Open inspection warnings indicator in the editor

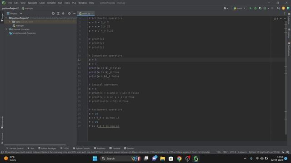[x=276, y=19]
